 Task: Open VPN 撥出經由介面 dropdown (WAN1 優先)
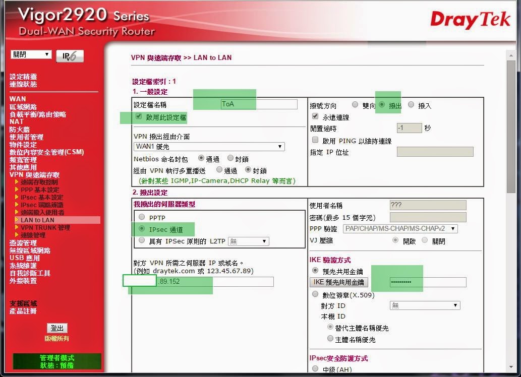point(209,147)
